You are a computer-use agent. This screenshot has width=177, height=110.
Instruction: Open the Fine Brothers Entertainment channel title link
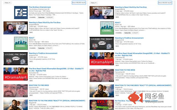coord(40,7)
